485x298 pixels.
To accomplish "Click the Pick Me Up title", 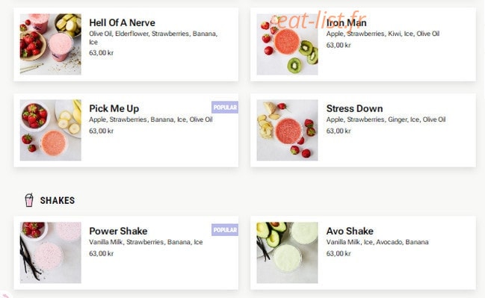I will pyautogui.click(x=114, y=108).
